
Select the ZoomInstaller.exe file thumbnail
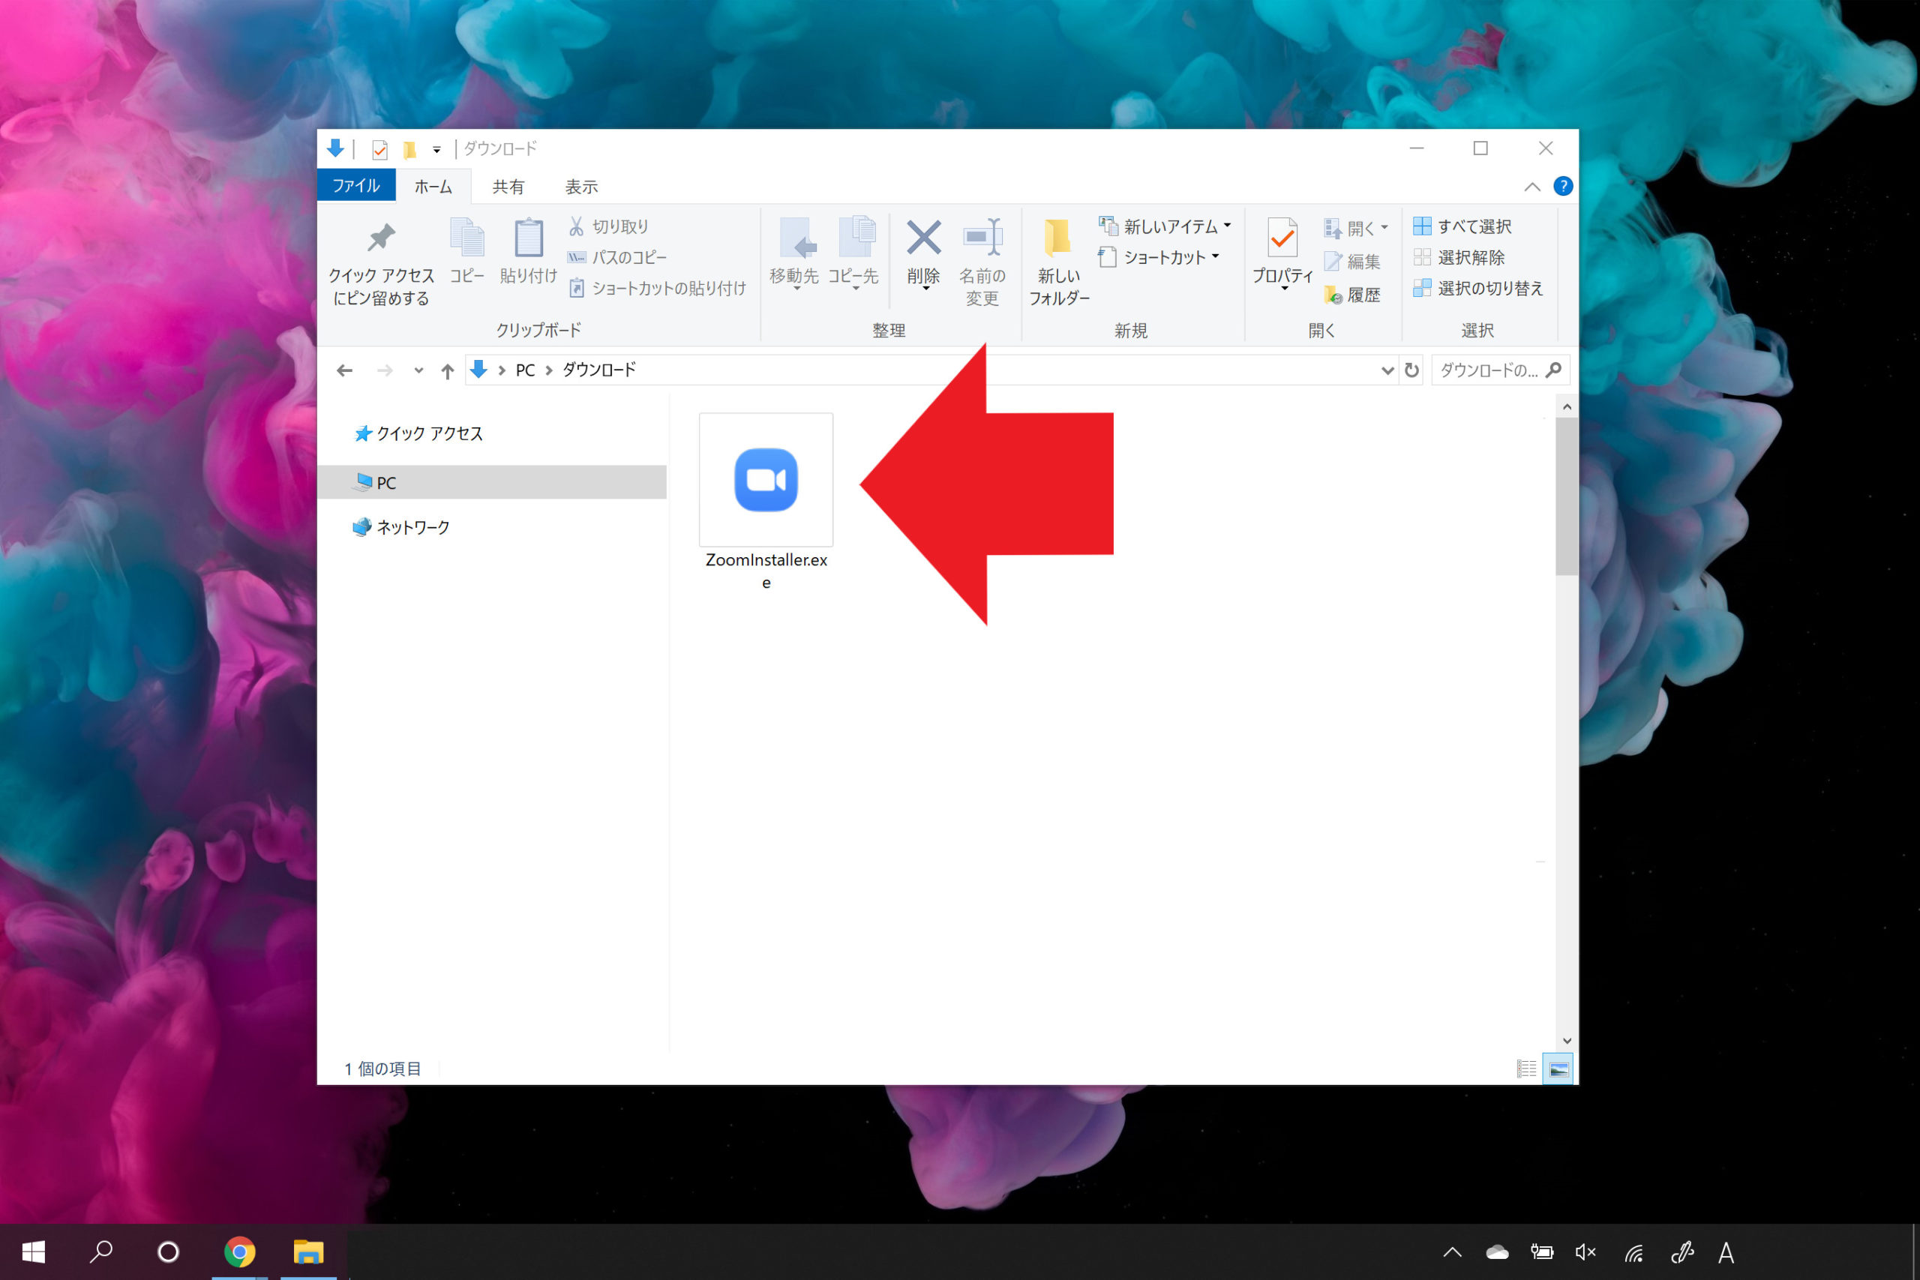tap(766, 481)
